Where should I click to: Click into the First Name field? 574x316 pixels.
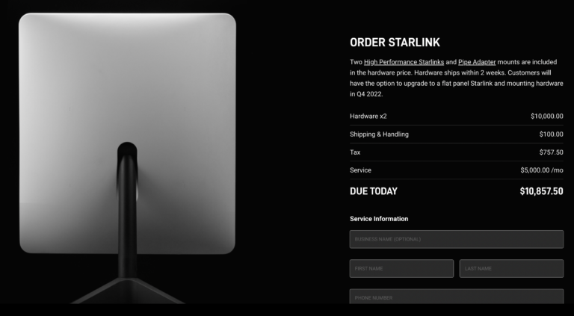[401, 268]
